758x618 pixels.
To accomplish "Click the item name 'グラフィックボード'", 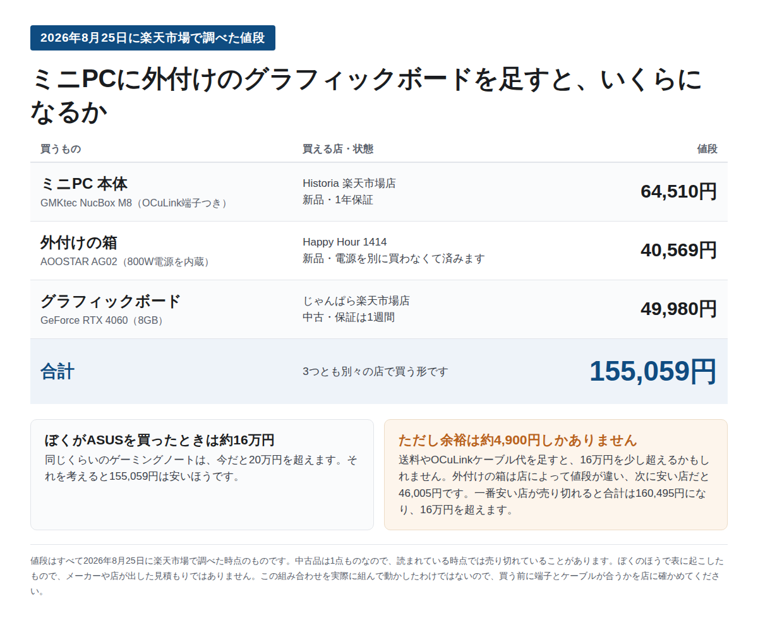I will pyautogui.click(x=111, y=301).
